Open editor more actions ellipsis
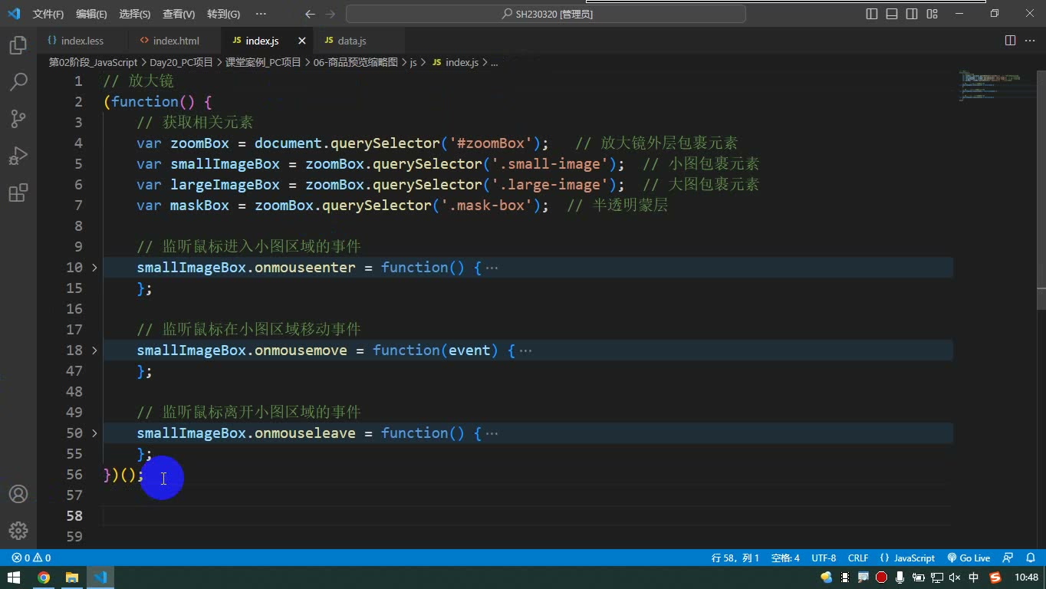 point(1030,41)
